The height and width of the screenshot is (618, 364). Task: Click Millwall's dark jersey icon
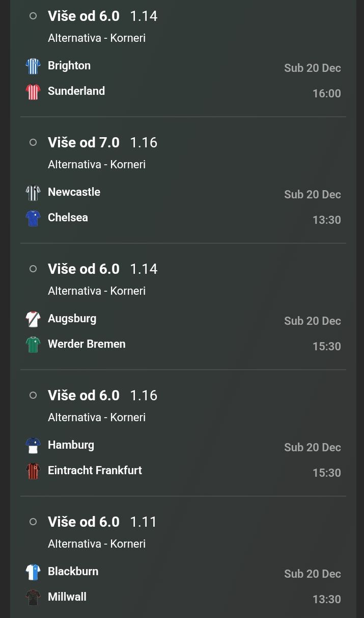pyautogui.click(x=33, y=598)
